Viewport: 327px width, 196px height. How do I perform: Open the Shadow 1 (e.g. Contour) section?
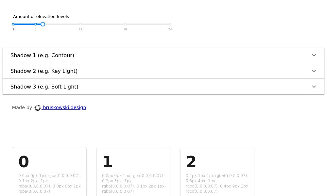coord(42,55)
